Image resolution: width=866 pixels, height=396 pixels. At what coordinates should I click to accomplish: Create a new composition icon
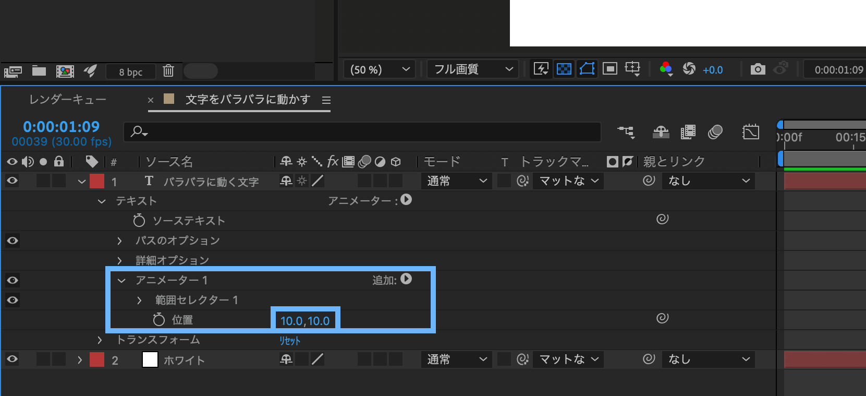click(65, 71)
